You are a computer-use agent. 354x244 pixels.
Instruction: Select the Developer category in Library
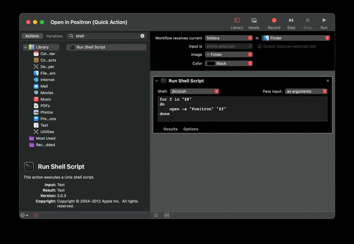[44, 67]
